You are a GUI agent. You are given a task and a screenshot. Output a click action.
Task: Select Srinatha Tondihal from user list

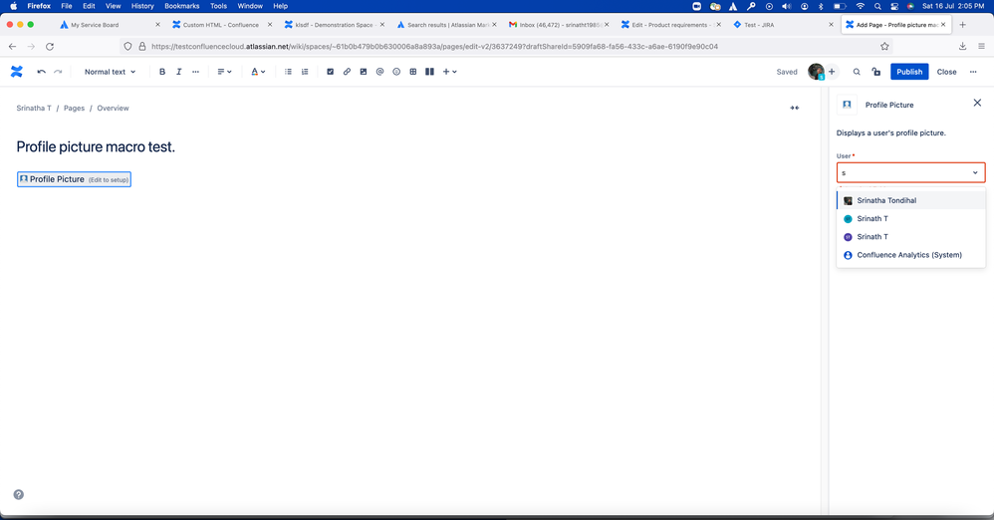(911, 200)
